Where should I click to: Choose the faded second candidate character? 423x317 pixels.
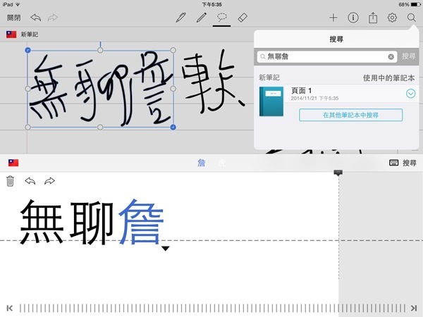click(221, 163)
